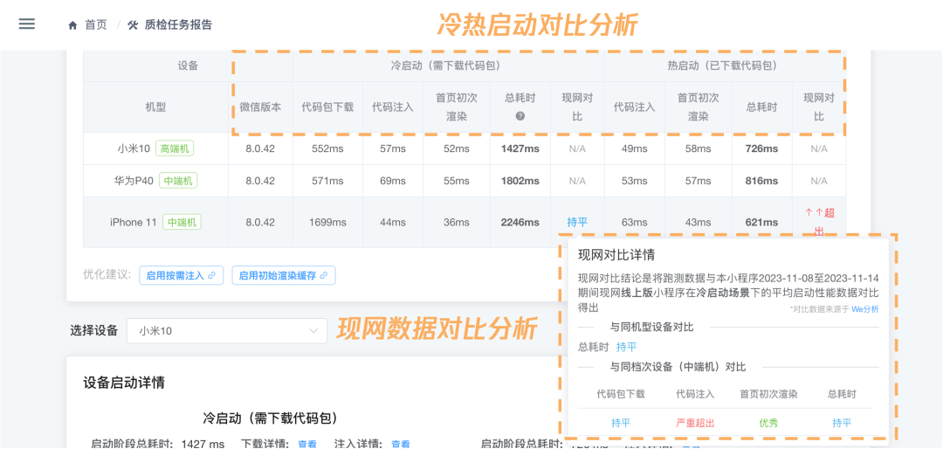Click the 启用初始渲染缓存 suggestion button
This screenshot has width=943, height=449.
(283, 276)
